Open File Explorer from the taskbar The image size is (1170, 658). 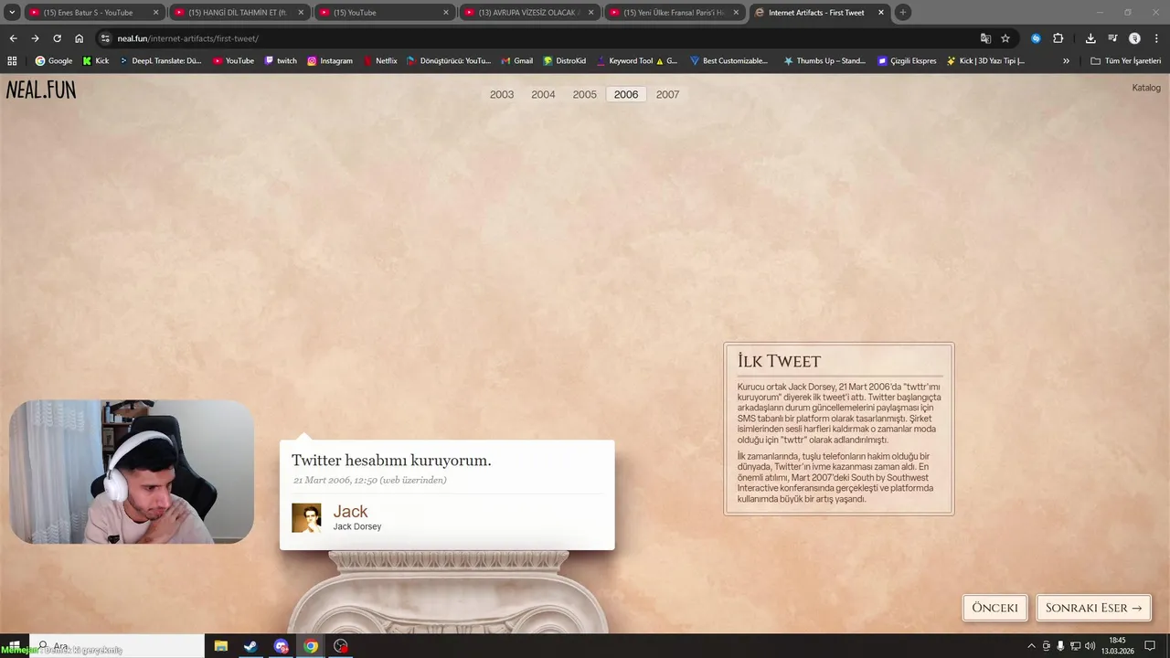coord(221,646)
